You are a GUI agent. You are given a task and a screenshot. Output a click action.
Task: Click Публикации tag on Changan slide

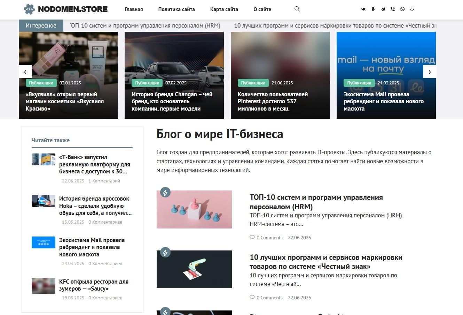(x=147, y=83)
